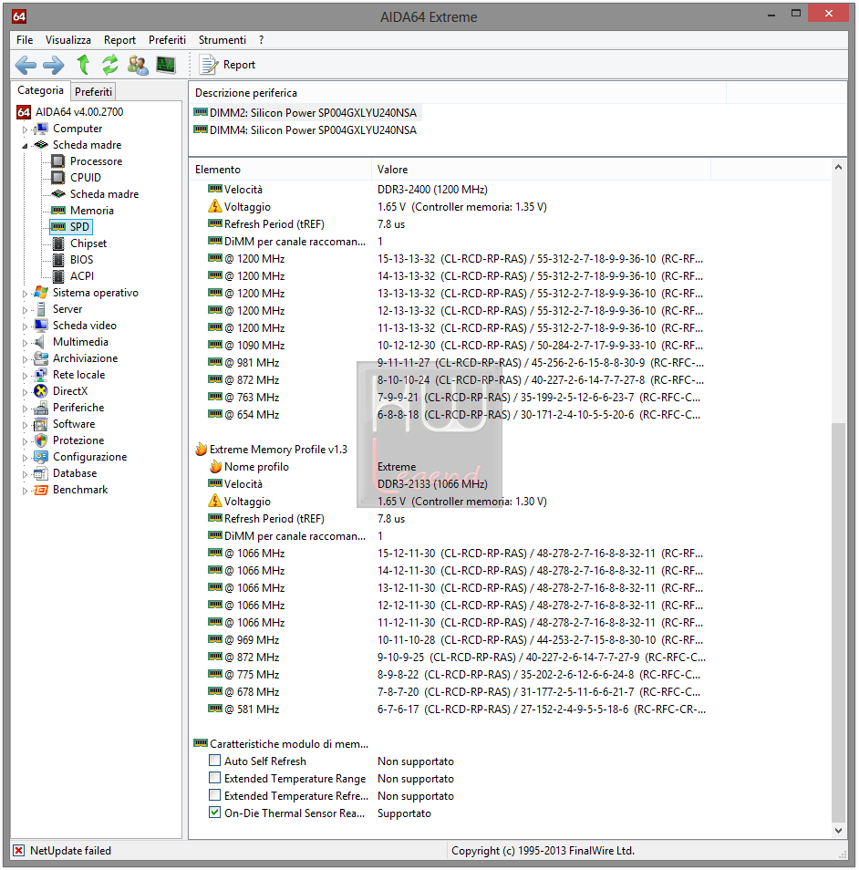
Task: Click the Server tower icon
Action: (40, 309)
